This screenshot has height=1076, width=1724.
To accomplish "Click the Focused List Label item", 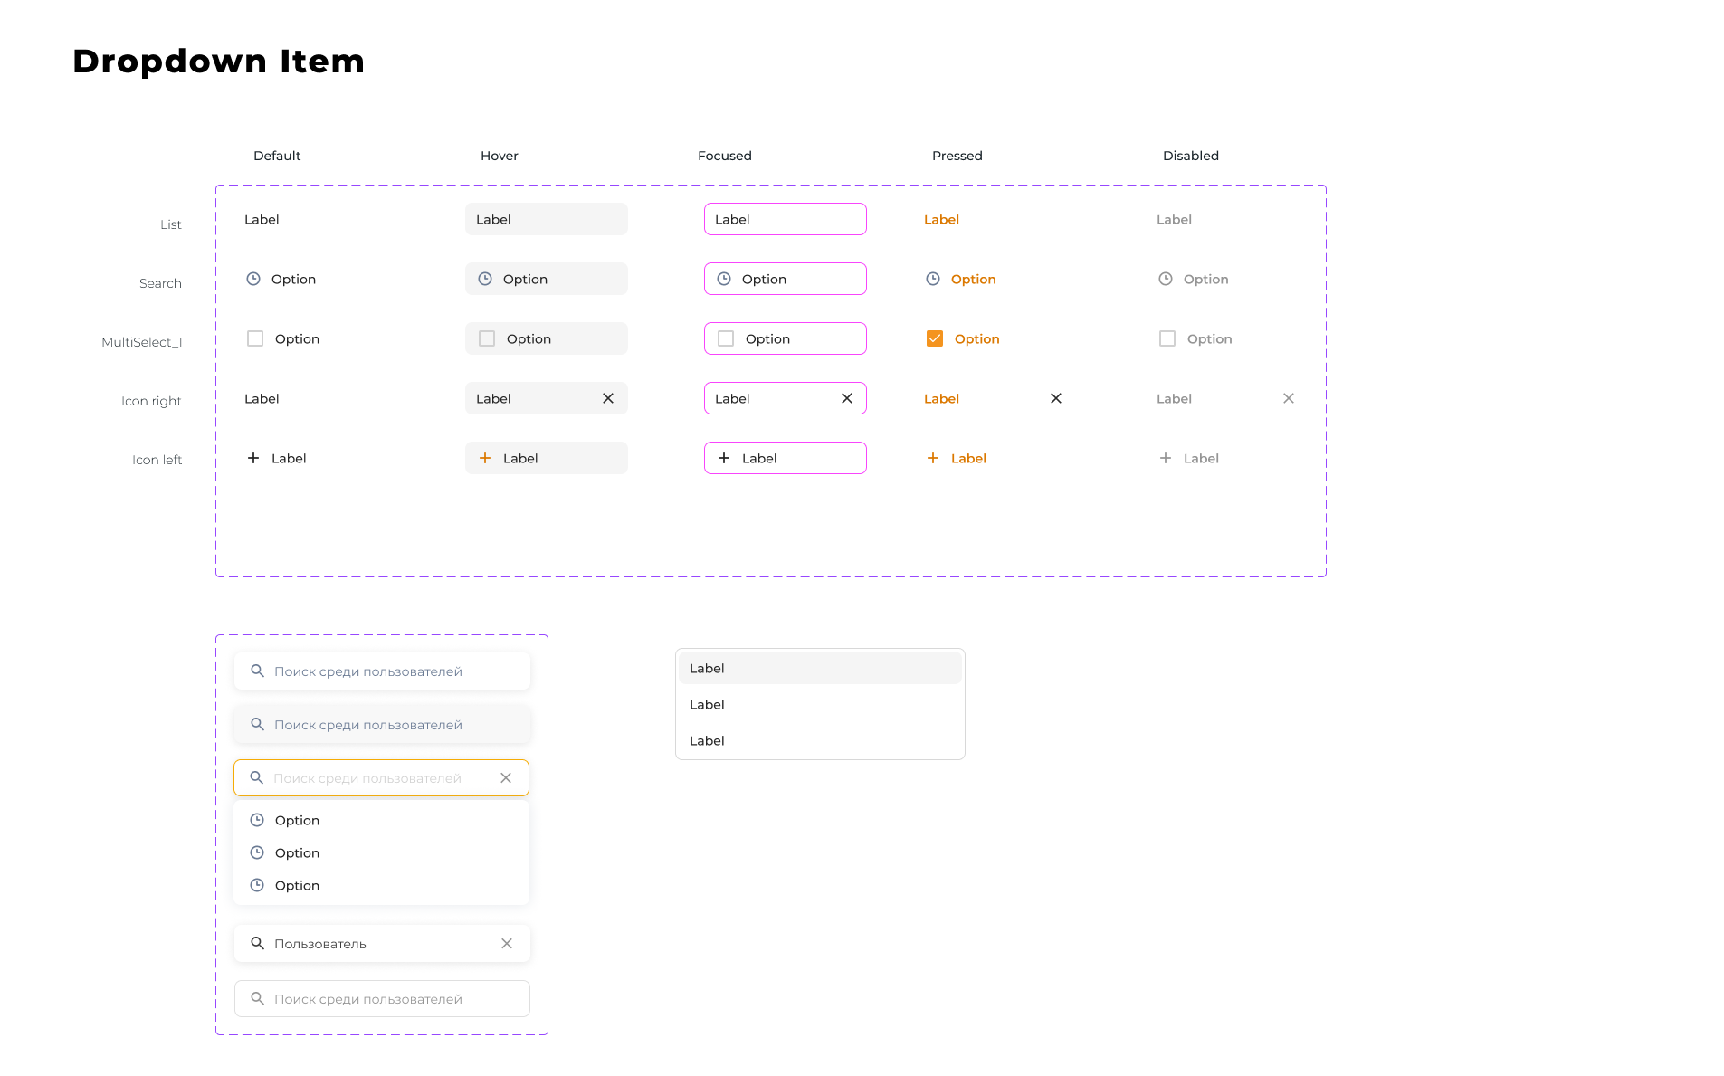I will 785,219.
